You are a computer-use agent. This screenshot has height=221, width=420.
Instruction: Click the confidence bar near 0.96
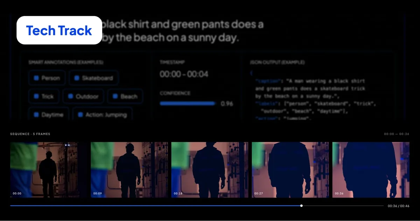tap(188, 103)
